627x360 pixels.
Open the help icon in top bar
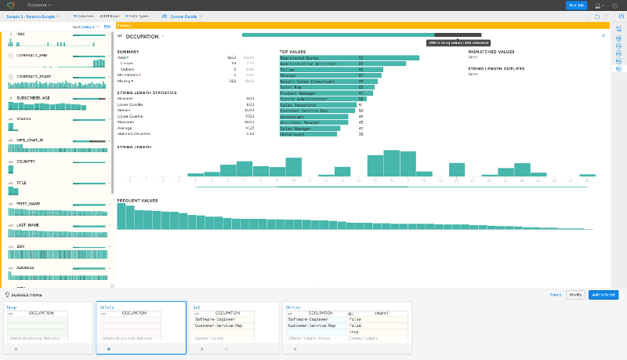coord(615,5)
